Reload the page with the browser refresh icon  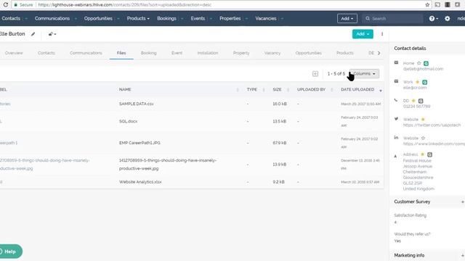coord(5,5)
